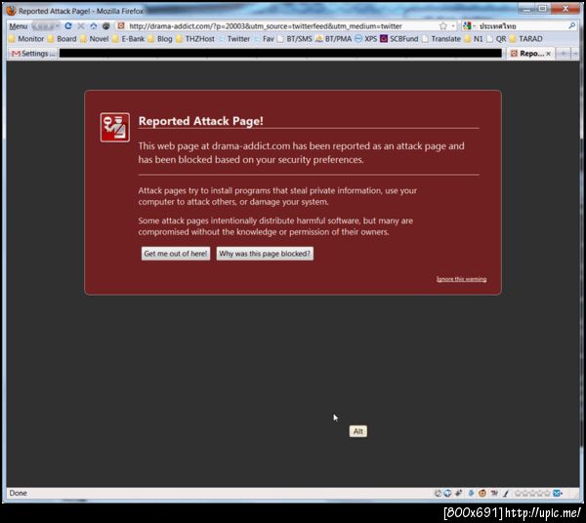Viewport: 586px width, 523px height.
Task: Open the Blog bookmark folder
Action: click(160, 38)
